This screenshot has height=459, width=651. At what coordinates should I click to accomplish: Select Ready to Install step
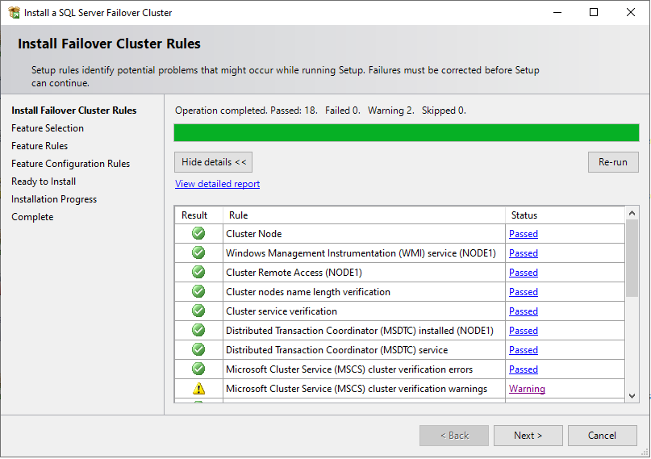[44, 182]
